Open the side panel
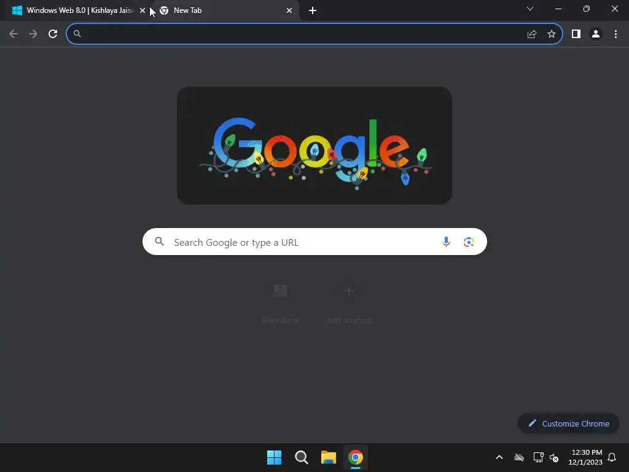This screenshot has width=629, height=472. [x=576, y=34]
